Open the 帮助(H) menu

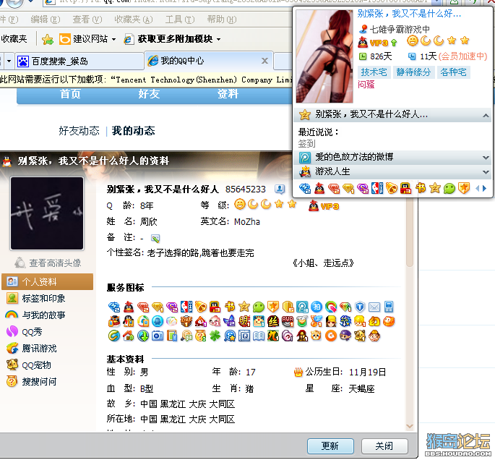point(222,20)
